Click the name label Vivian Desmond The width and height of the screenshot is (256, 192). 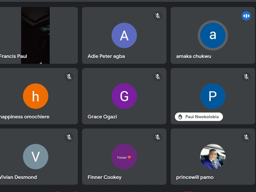[x=18, y=177]
